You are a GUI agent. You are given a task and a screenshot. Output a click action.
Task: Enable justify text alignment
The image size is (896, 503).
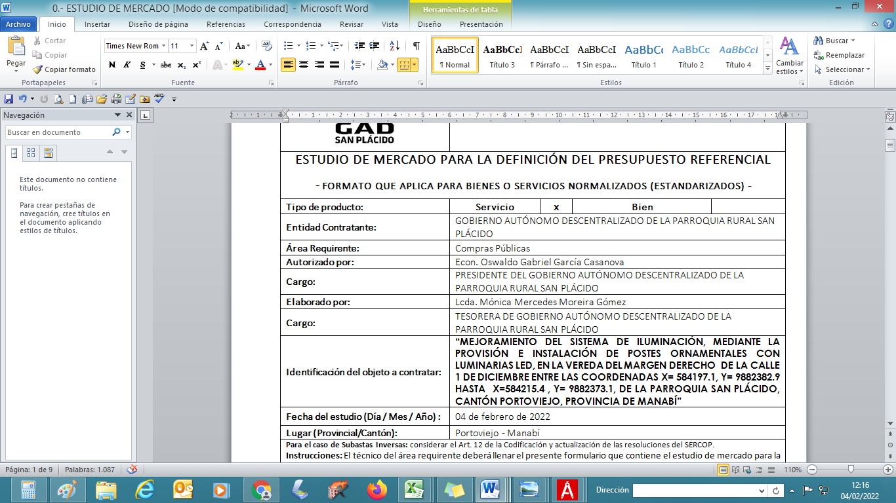[335, 65]
